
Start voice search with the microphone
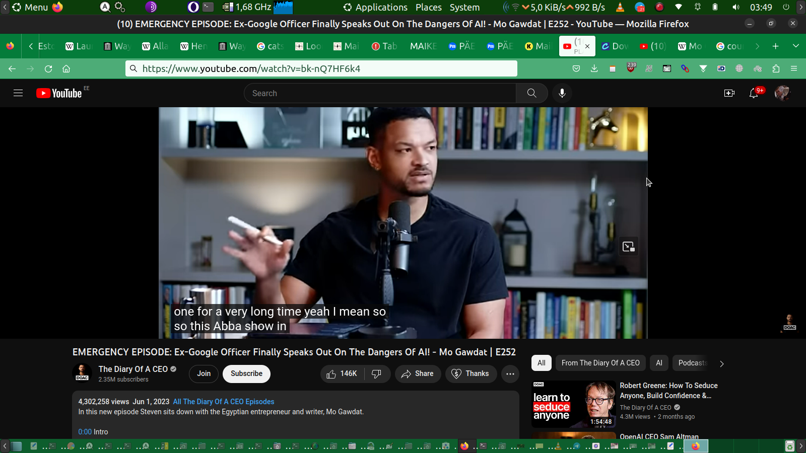pyautogui.click(x=562, y=93)
